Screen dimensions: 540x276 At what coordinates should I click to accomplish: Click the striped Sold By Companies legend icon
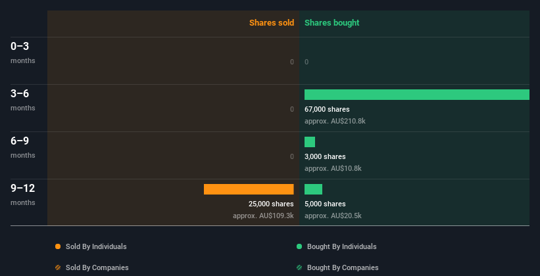(58, 267)
